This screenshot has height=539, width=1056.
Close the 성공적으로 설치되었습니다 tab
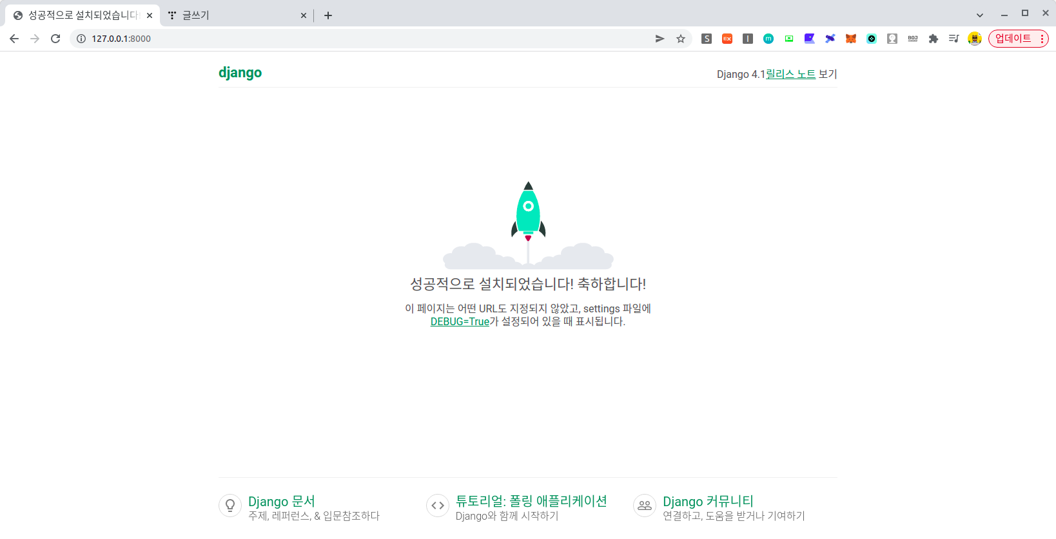point(150,15)
